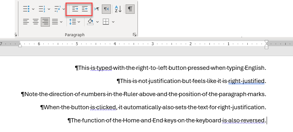Click paragraph mark before "Note the direction"
Screen dimensions: 293x132
(x=23, y=94)
